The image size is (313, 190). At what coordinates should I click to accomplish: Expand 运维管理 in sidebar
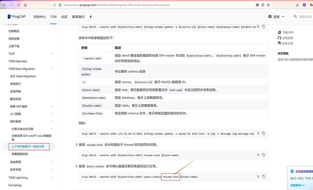(x=52, y=162)
